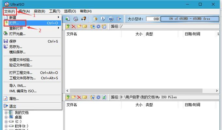
Task: Open ISO info via the 'i' icon
Action: pyautogui.click(x=103, y=19)
